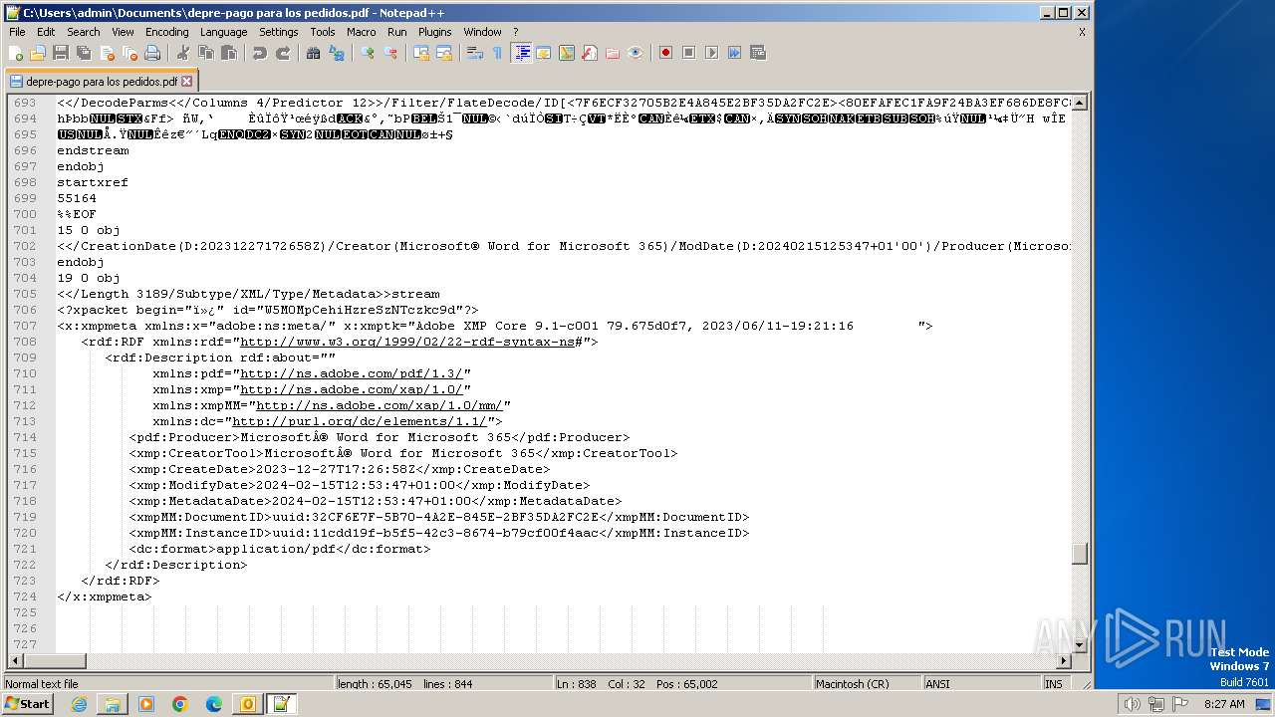1275x717 pixels.
Task: Open the user-defined language icon
Action: click(x=543, y=53)
